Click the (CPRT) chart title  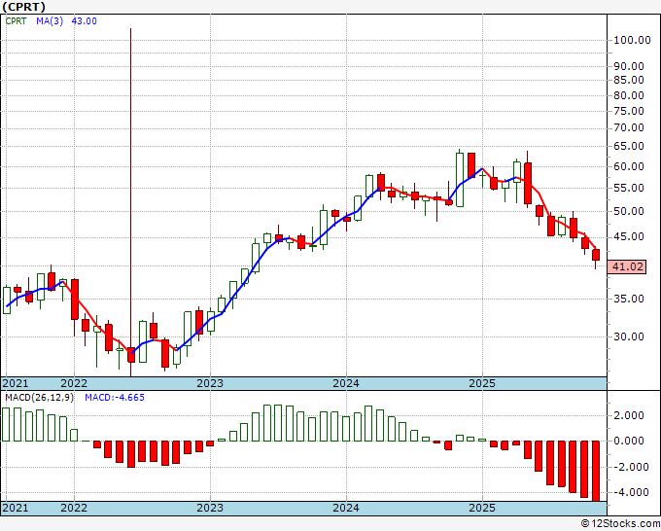point(23,7)
